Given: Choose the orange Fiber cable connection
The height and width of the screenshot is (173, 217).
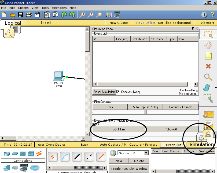Looking at the screenshot, I should pyautogui.click(x=101, y=157).
